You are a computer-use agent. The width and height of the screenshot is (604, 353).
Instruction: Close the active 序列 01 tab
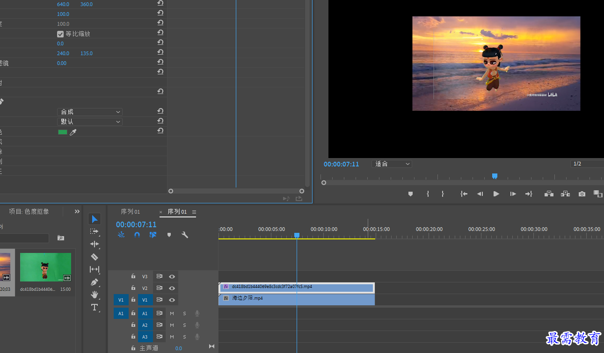161,212
